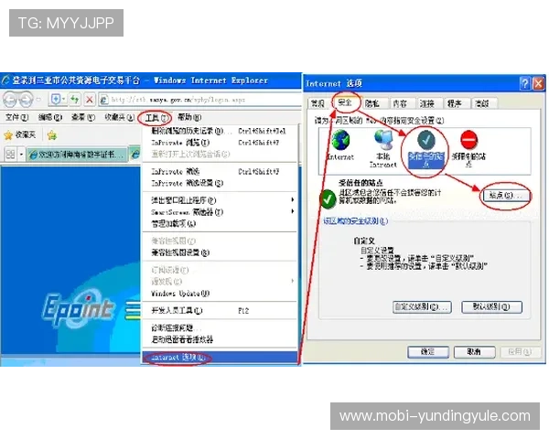Open the 查看 menu

83,117
